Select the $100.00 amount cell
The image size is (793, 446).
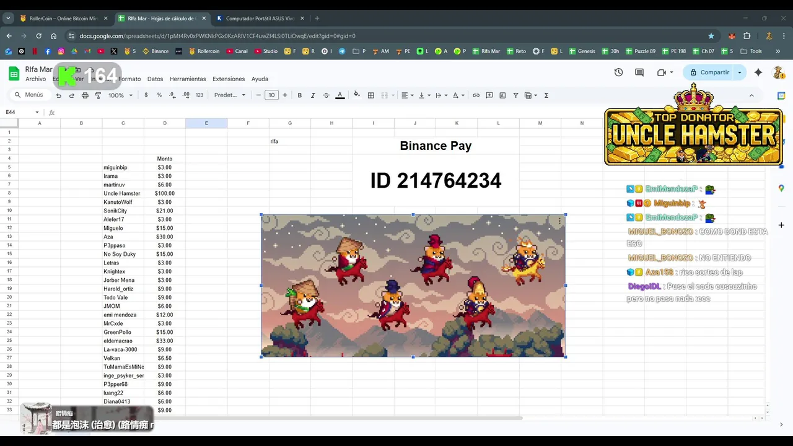point(165,193)
